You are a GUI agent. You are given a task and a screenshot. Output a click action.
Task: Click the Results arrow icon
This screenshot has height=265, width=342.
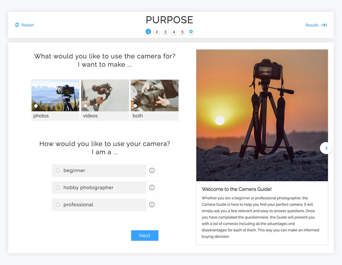(324, 25)
